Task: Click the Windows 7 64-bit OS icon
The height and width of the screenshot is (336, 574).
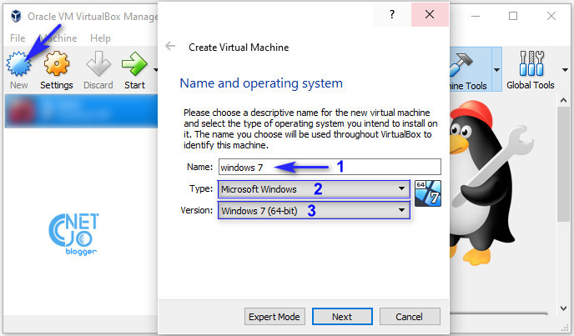Action: (x=428, y=193)
